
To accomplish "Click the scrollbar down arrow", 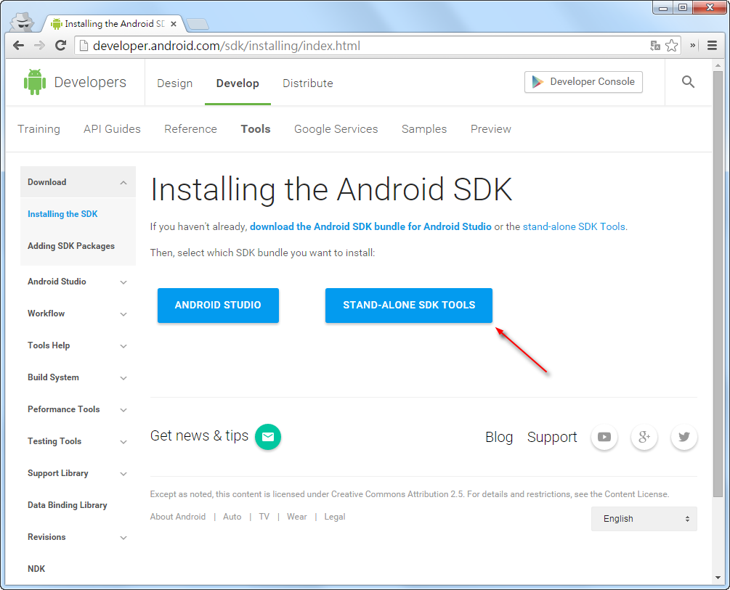I will (718, 578).
